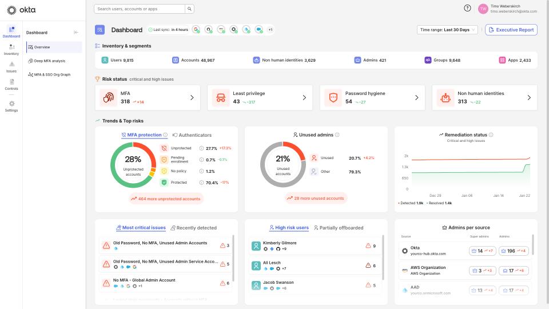Expand the MFA risk card chevron
This screenshot has width=549, height=309.
pyautogui.click(x=192, y=98)
